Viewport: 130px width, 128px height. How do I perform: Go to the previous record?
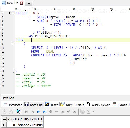click(x=33, y=112)
